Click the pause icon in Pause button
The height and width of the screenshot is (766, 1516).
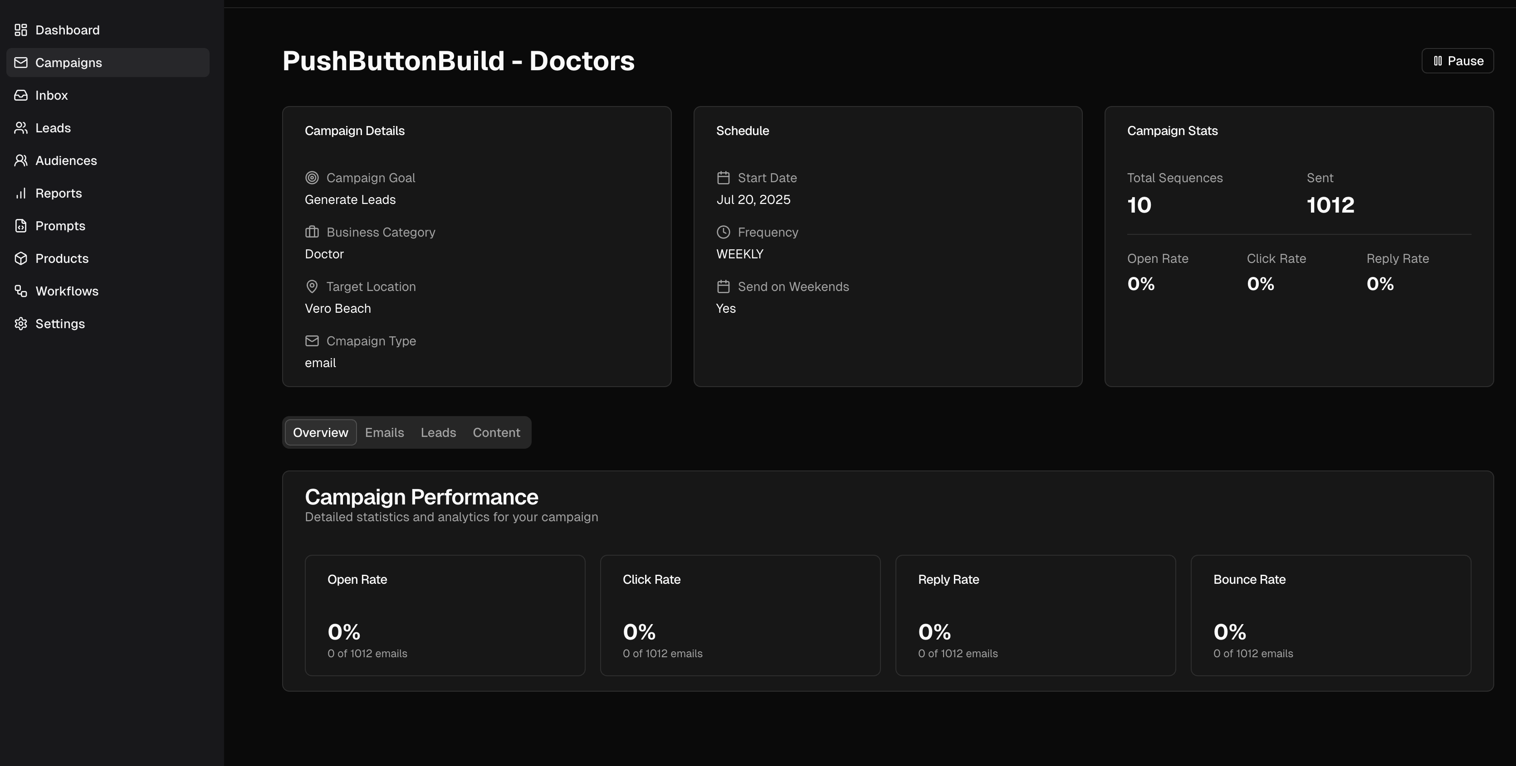1437,61
